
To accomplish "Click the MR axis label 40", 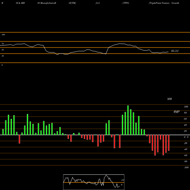I will tap(185, 125).
